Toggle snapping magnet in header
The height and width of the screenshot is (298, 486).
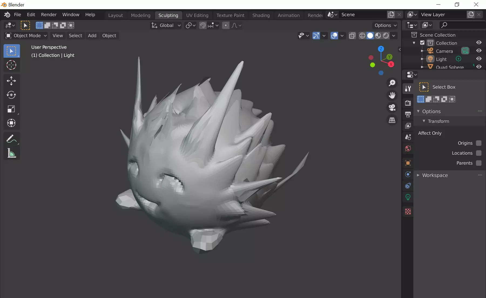pyautogui.click(x=202, y=25)
